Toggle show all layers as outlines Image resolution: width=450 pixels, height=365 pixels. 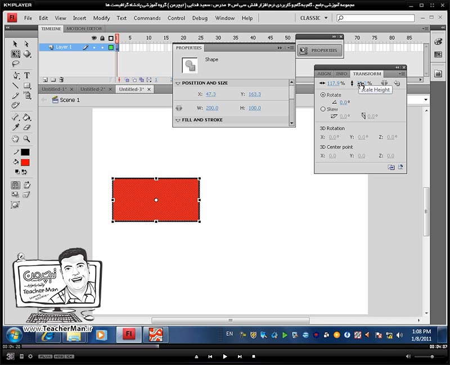pyautogui.click(x=111, y=38)
